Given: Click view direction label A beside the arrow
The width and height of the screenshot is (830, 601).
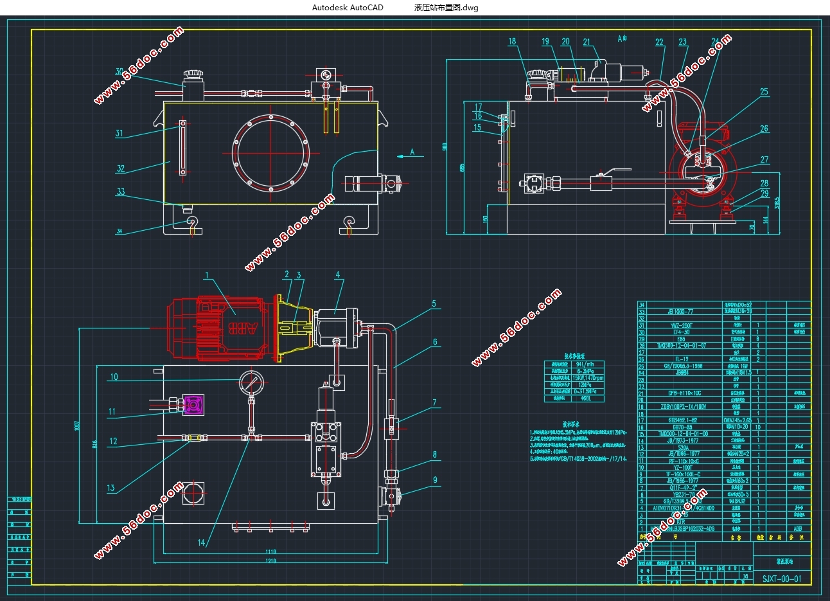Looking at the screenshot, I should coord(412,152).
